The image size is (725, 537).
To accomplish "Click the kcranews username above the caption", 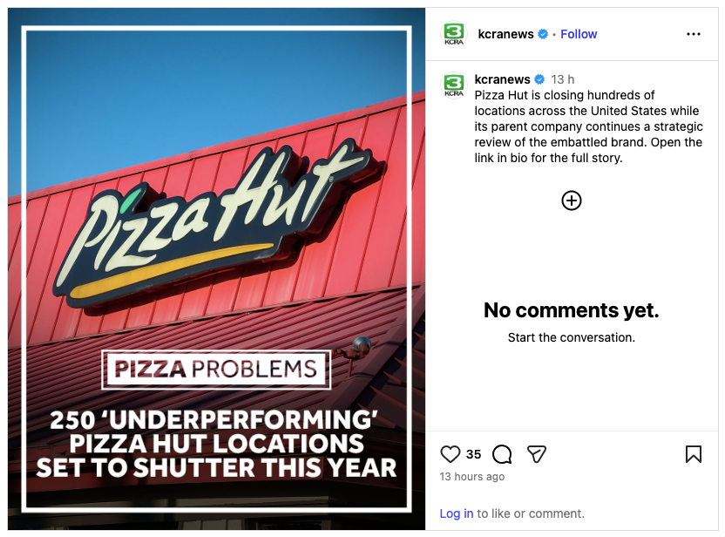I will point(502,79).
